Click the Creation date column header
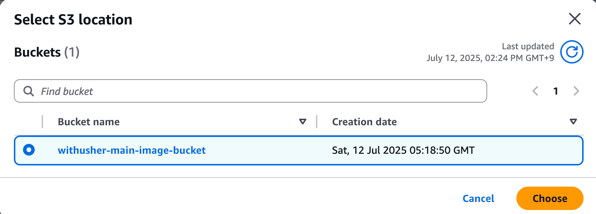The width and height of the screenshot is (596, 214). click(x=364, y=122)
